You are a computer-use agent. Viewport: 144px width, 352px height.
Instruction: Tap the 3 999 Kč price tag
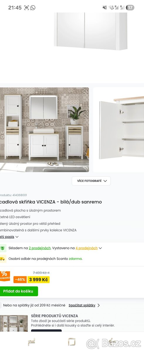coord(38,280)
